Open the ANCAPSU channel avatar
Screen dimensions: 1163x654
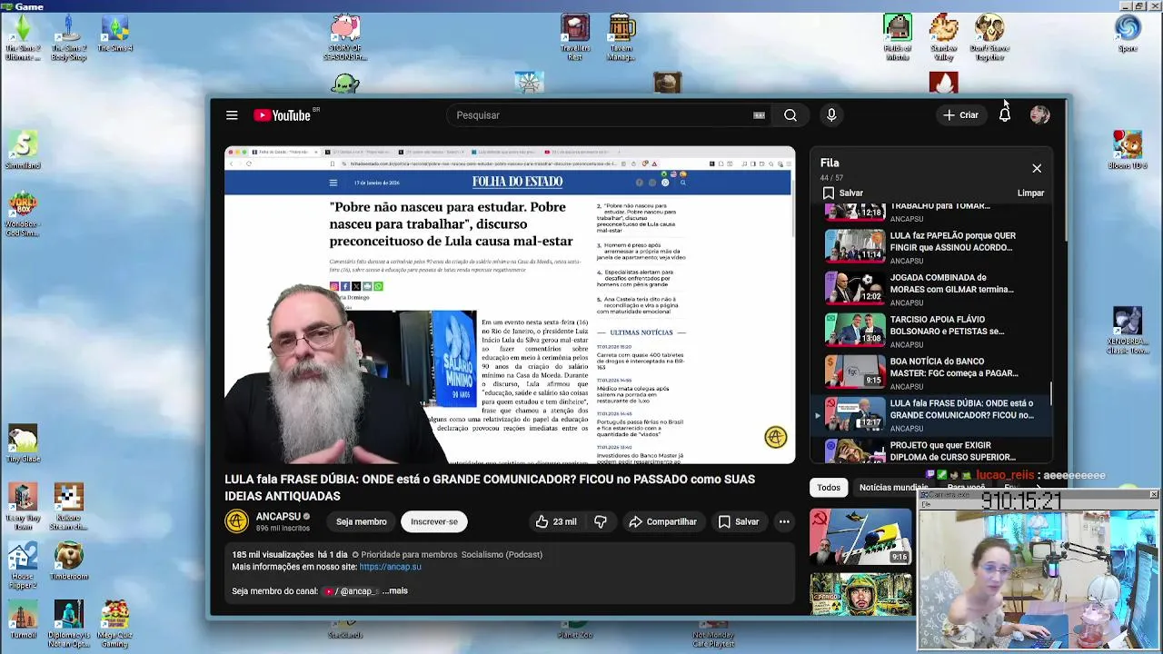(x=236, y=521)
